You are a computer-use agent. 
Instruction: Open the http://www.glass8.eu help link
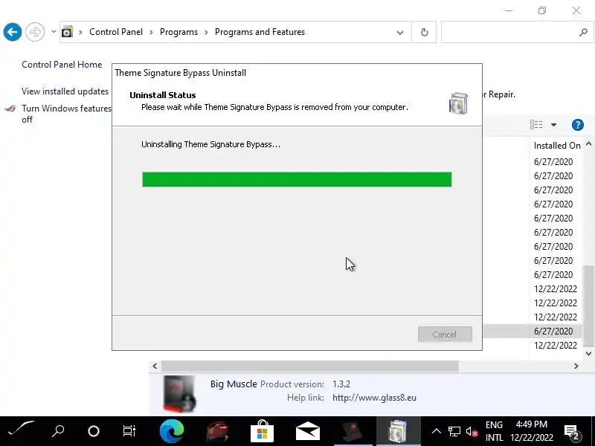pos(374,398)
